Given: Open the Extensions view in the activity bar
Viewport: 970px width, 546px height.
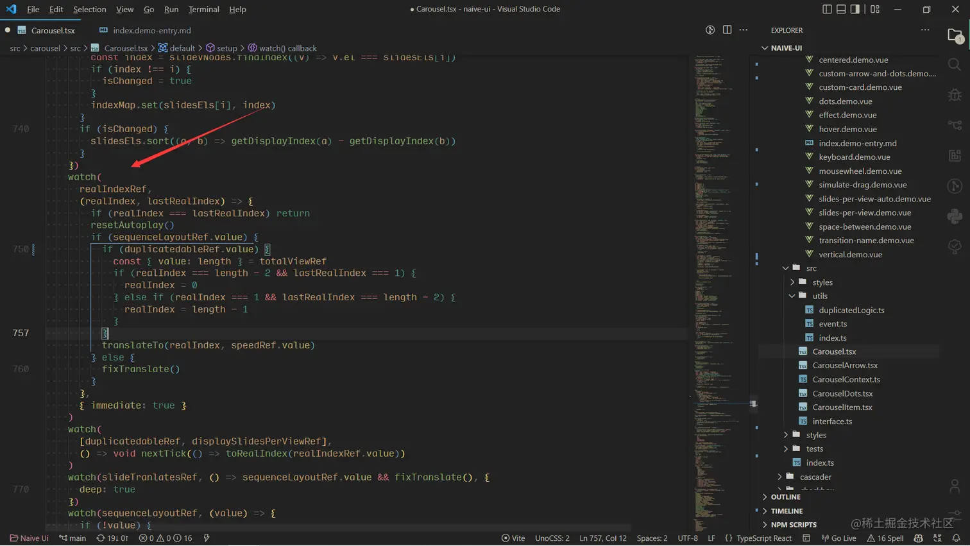Looking at the screenshot, I should [955, 155].
